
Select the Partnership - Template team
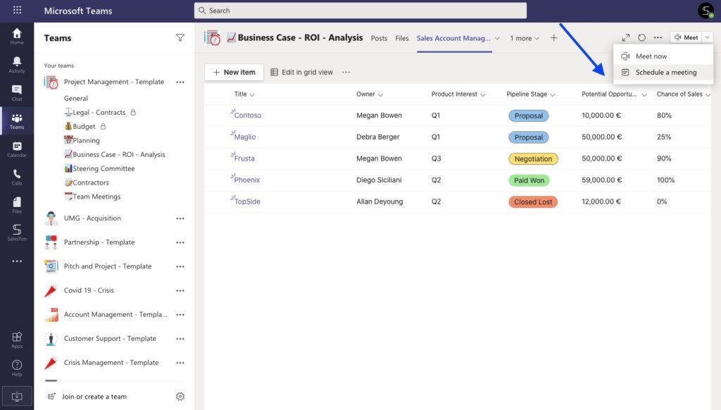point(99,242)
